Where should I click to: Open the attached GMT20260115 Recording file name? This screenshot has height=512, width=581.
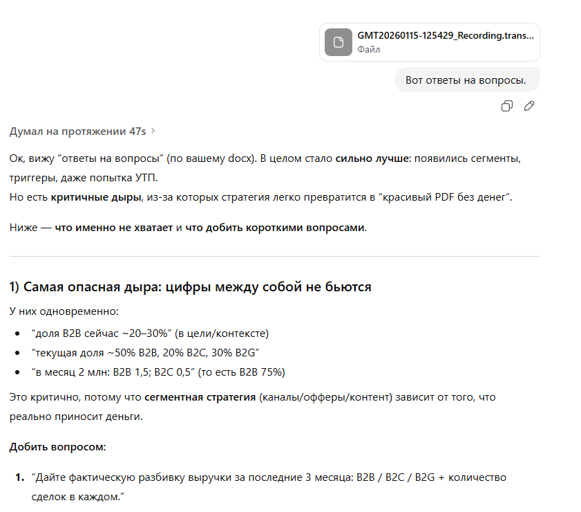pos(445,35)
